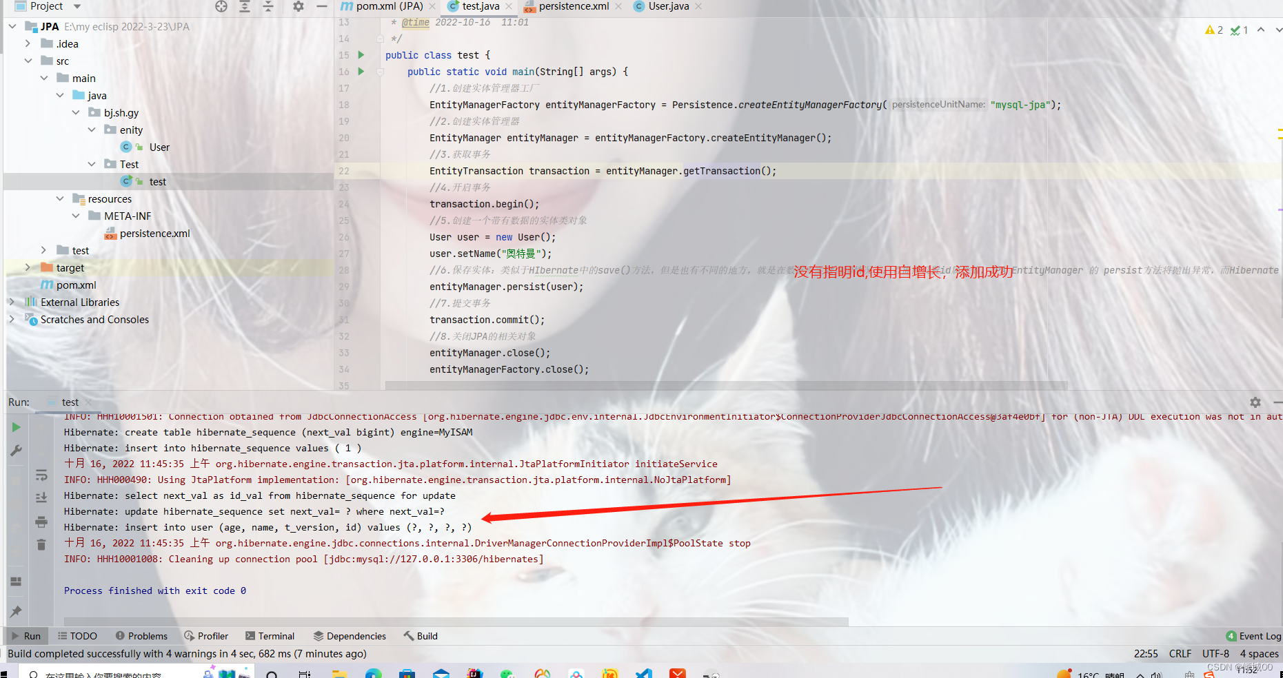1283x678 pixels.
Task: Expand External Libraries node
Action: [12, 302]
